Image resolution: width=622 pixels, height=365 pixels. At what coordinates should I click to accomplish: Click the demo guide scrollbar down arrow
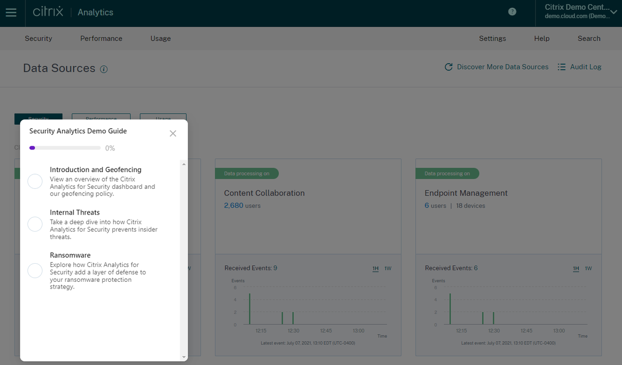(183, 357)
